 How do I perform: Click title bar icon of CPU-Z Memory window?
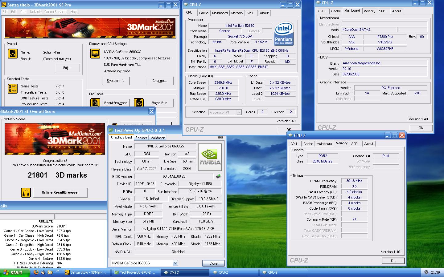[x=290, y=135]
